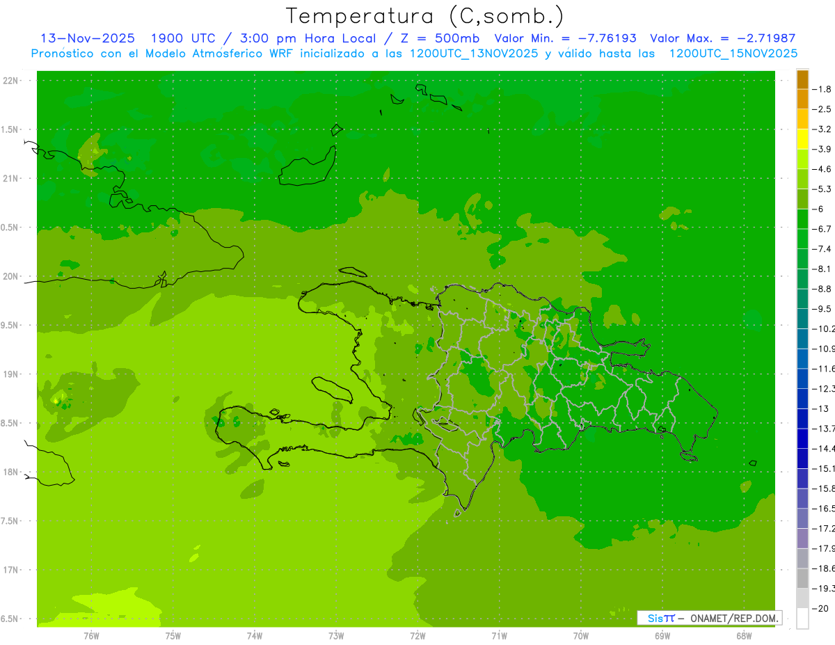Pick the yellow swatch between -3.2 and -3.9
Screen dimensions: 835x645
[802, 139]
